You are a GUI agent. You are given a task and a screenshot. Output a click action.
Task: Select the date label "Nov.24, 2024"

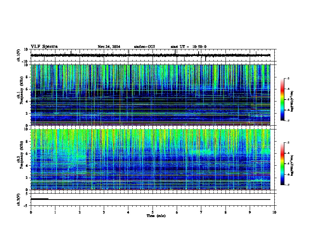tap(109, 47)
